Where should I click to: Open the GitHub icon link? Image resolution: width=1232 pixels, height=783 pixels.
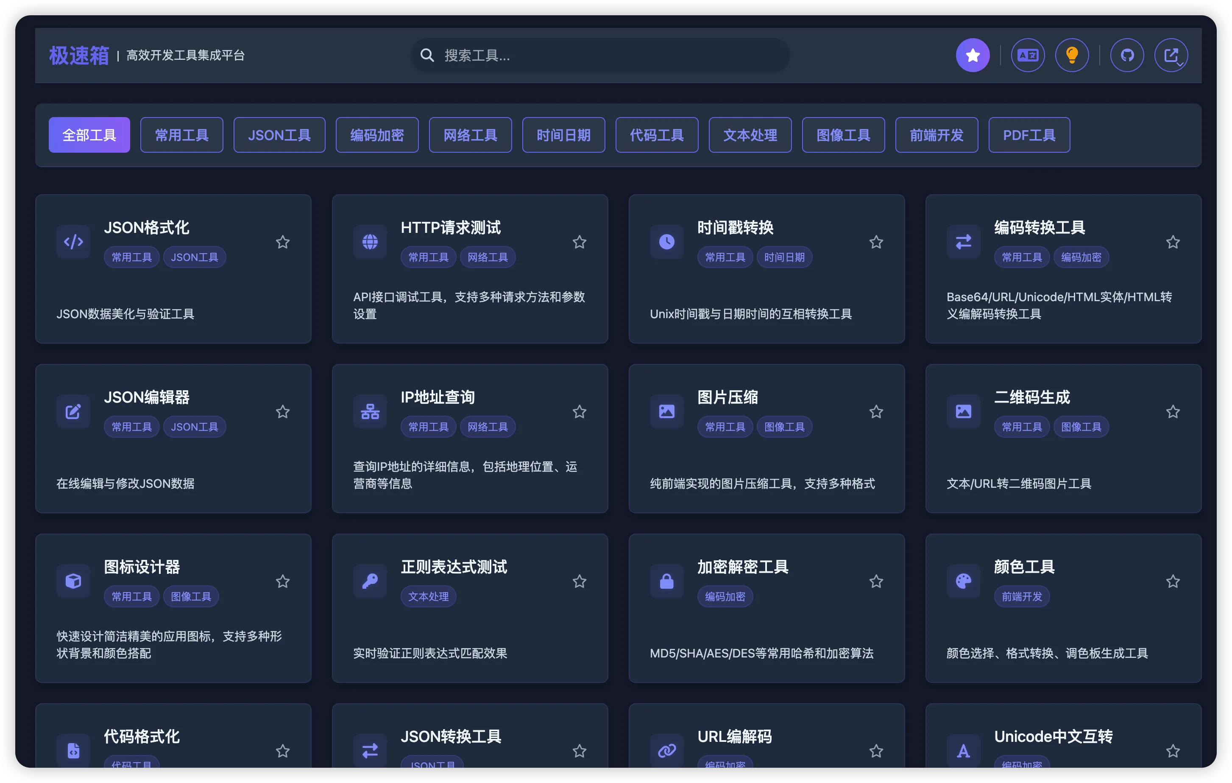pos(1127,55)
